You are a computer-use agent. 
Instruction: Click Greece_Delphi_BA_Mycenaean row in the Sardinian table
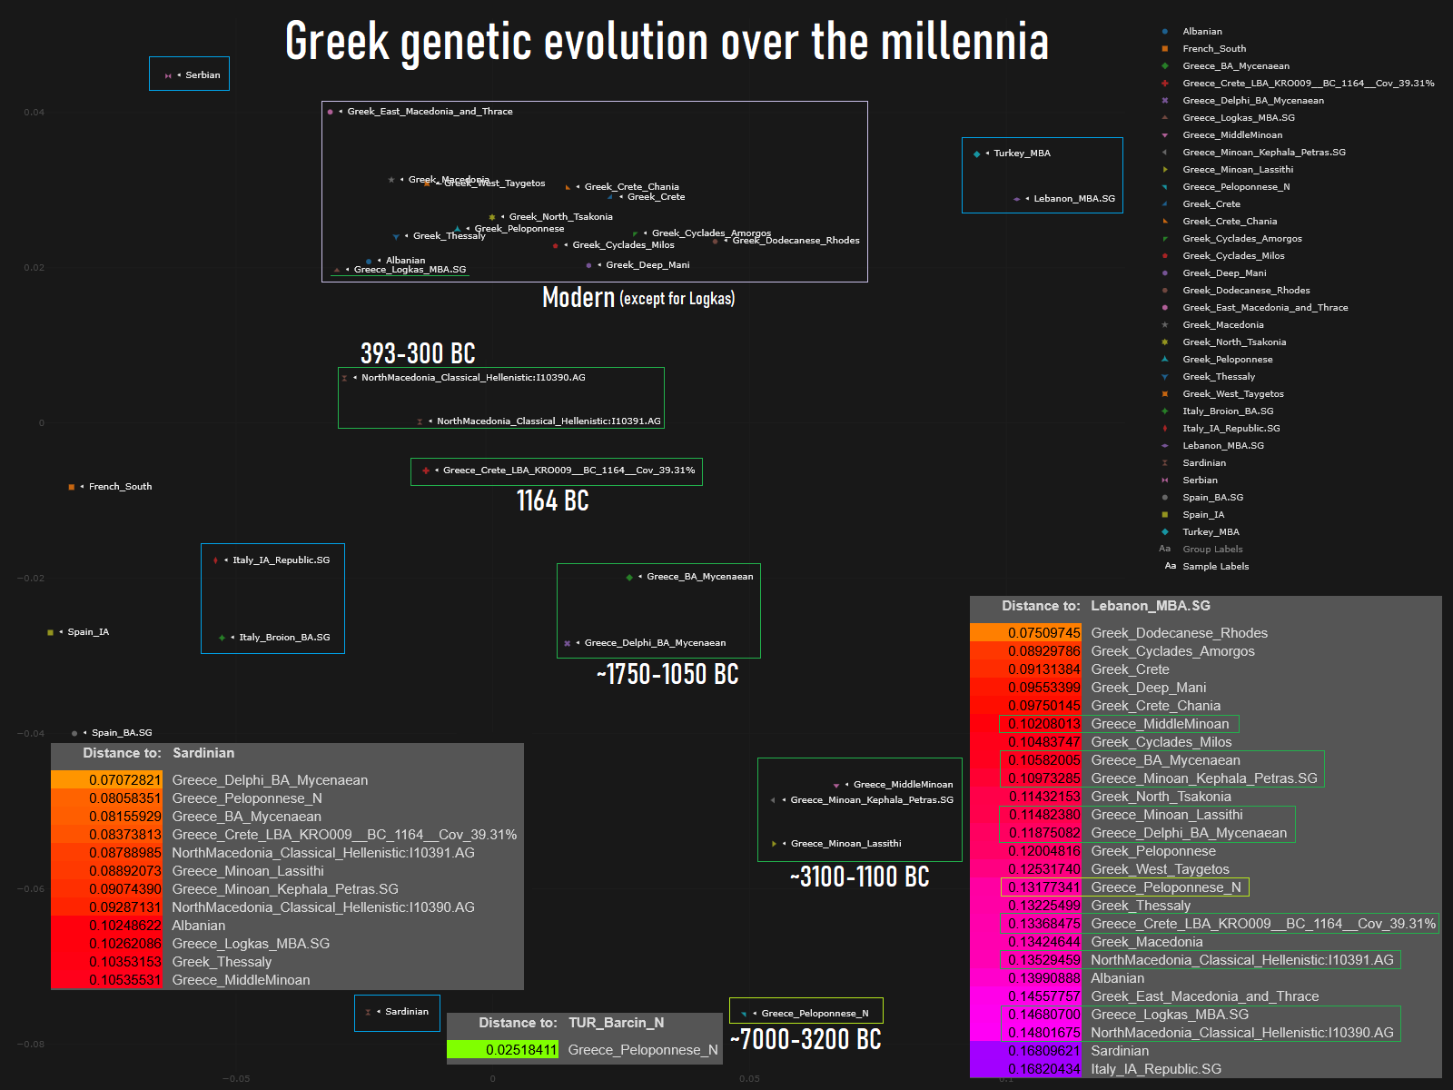point(287,780)
